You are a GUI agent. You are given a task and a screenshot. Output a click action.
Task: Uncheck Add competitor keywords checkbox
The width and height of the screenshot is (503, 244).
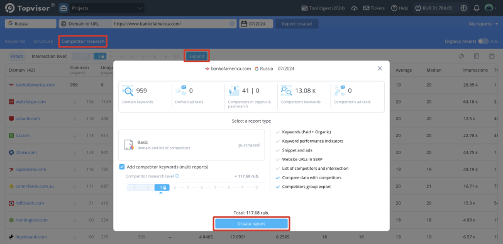(x=122, y=167)
